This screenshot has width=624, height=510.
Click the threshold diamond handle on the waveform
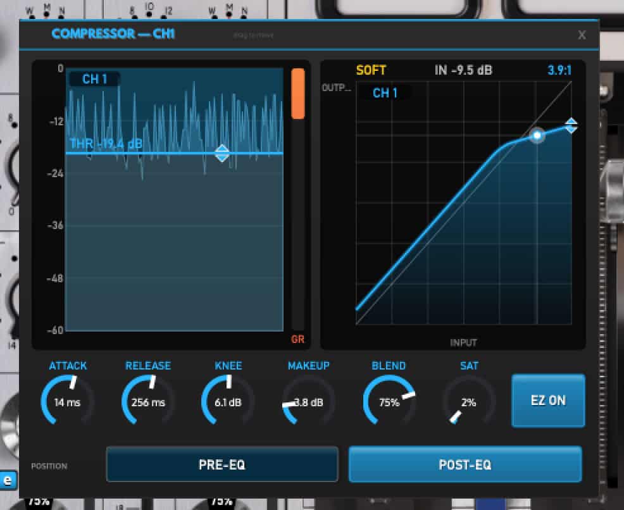click(x=222, y=153)
